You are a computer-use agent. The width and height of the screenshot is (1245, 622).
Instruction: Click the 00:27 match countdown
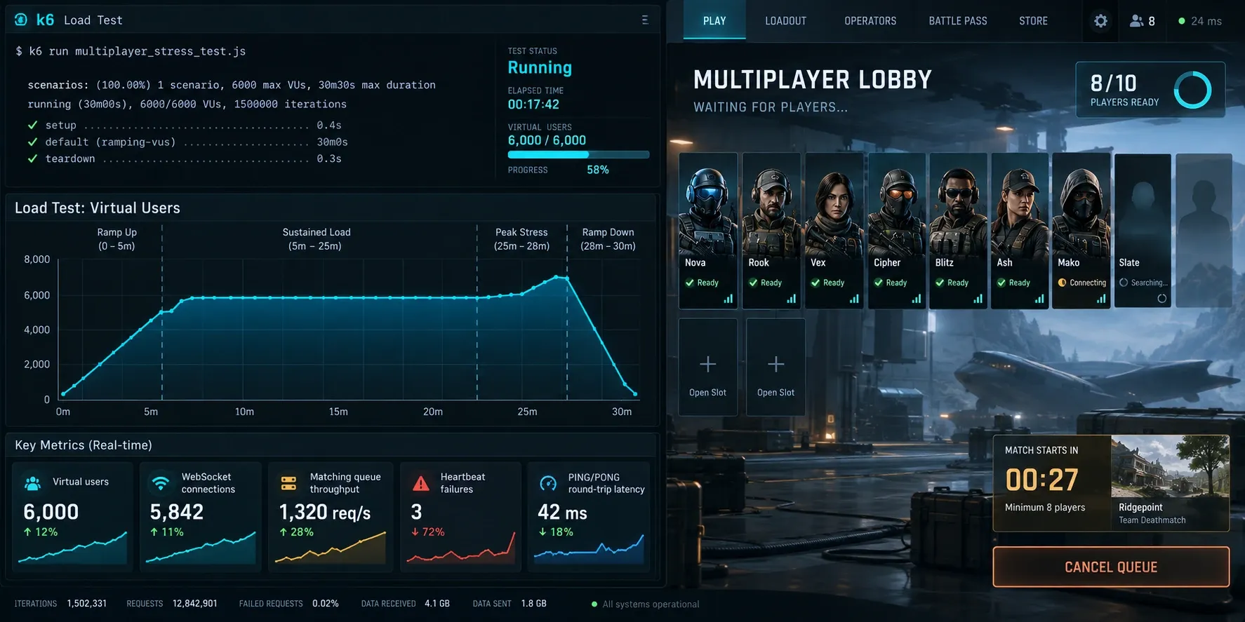coord(1041,480)
